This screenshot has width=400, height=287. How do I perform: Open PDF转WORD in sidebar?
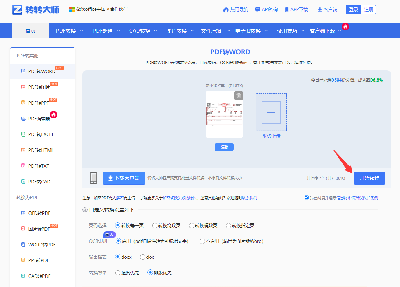43,71
